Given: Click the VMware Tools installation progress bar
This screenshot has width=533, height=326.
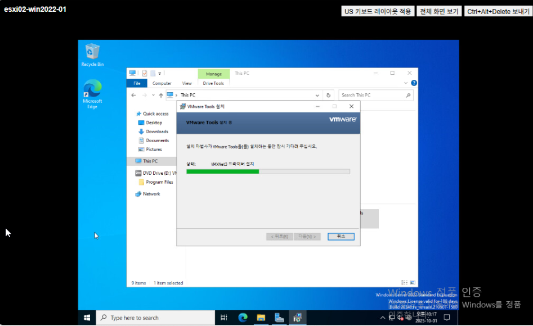Looking at the screenshot, I should tap(268, 172).
